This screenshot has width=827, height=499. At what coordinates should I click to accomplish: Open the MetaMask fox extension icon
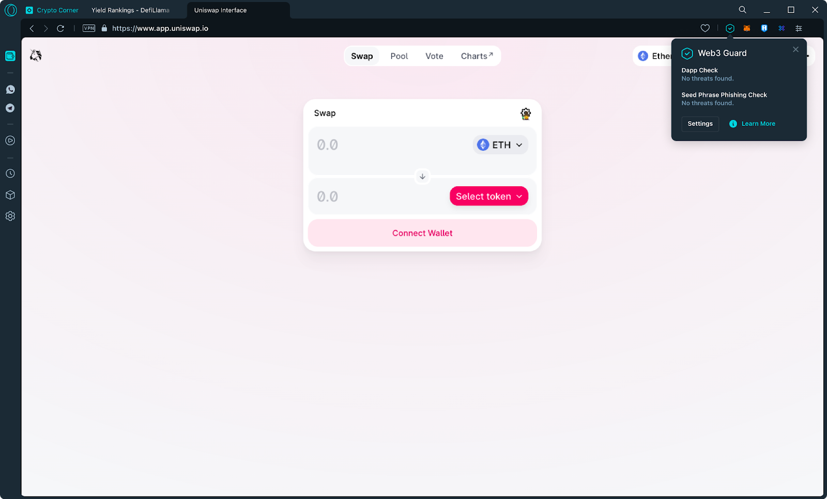click(747, 28)
